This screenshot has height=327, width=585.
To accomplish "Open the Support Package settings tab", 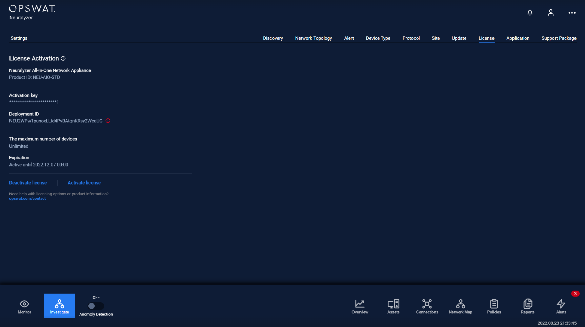I will (x=559, y=38).
